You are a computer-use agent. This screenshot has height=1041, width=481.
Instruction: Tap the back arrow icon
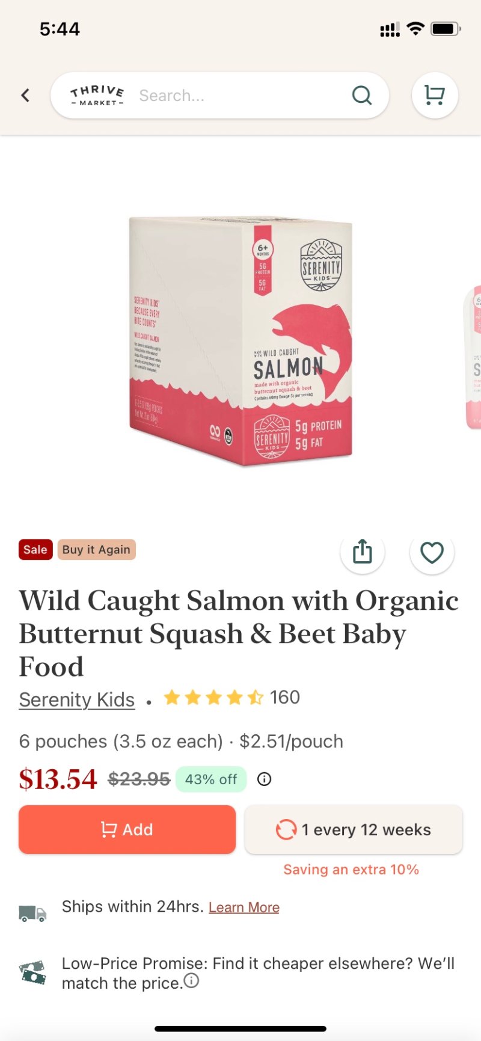click(25, 95)
